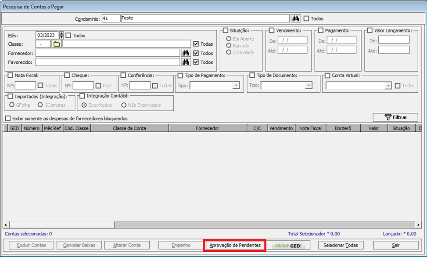Enable the Situação filter checkbox
This screenshot has width=427, height=257.
click(x=226, y=30)
